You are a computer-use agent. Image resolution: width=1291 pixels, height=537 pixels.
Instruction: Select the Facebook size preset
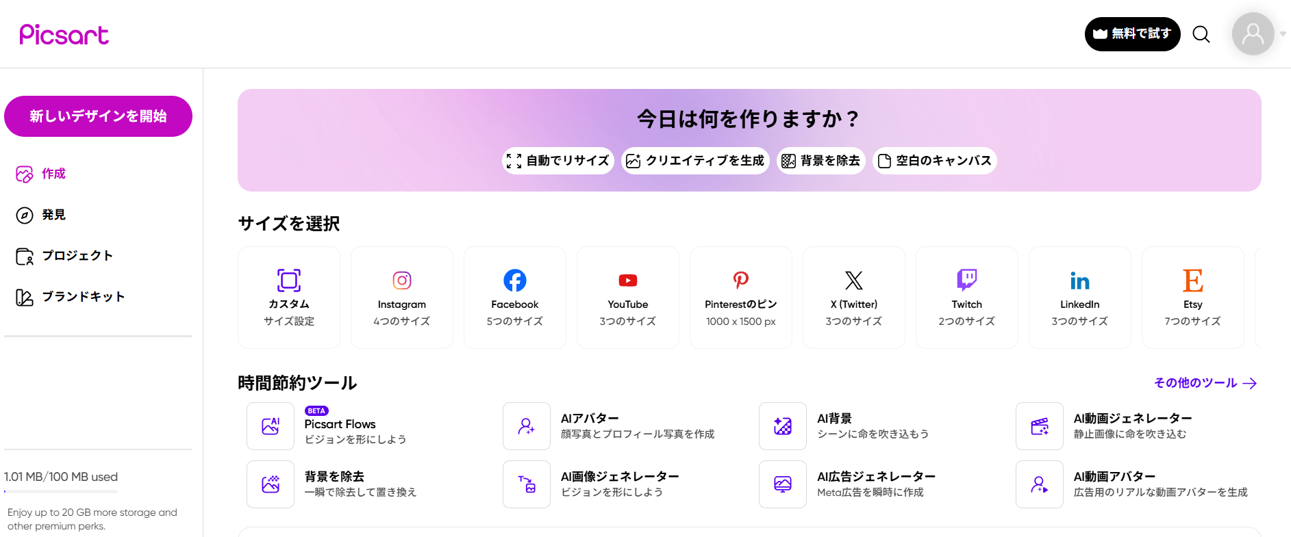(x=514, y=298)
